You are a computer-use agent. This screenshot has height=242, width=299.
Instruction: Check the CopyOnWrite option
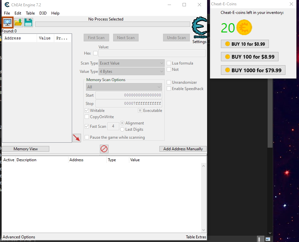tap(87, 117)
